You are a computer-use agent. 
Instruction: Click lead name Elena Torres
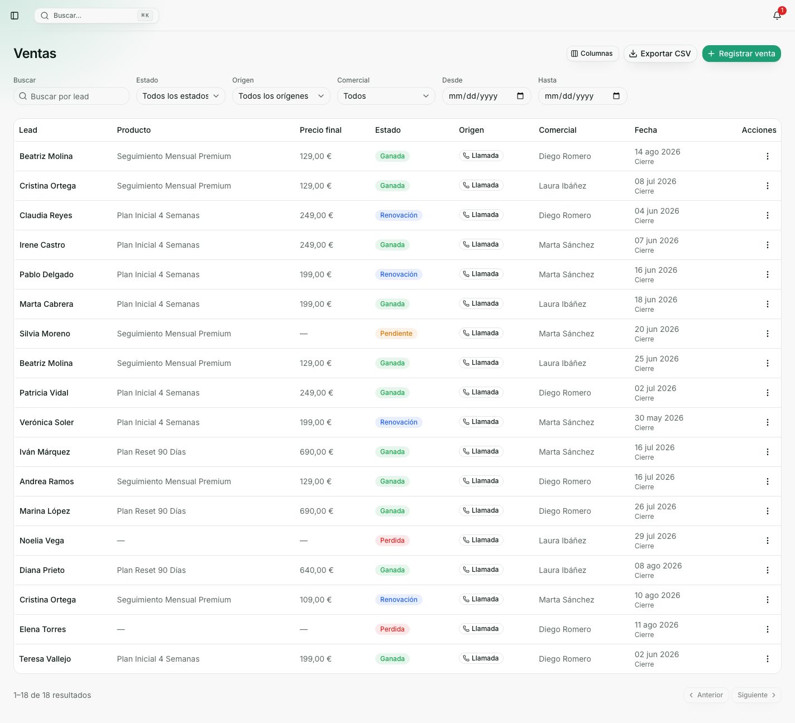pos(42,629)
